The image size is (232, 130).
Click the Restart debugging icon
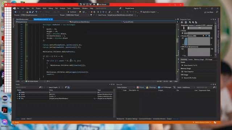(x=94, y=12)
